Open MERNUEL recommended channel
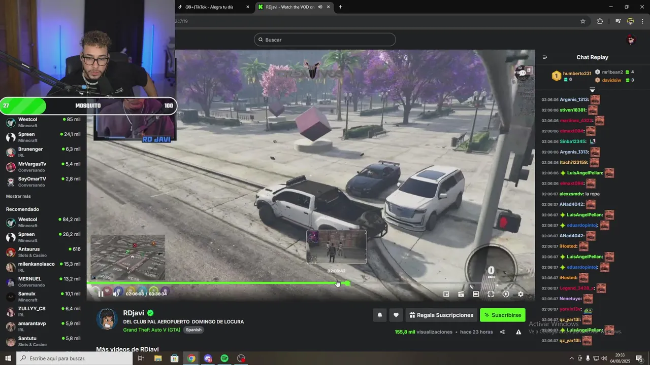The image size is (650, 365). point(43,282)
